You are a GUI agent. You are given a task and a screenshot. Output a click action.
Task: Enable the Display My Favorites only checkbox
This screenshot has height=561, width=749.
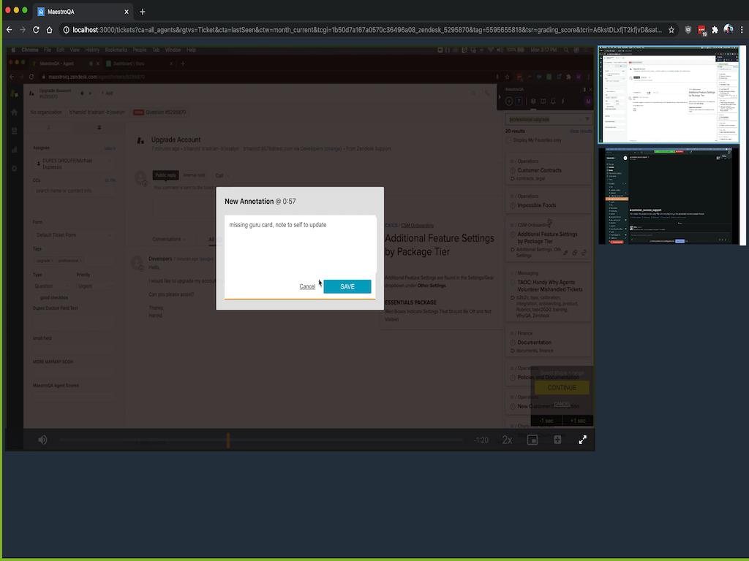[510, 140]
